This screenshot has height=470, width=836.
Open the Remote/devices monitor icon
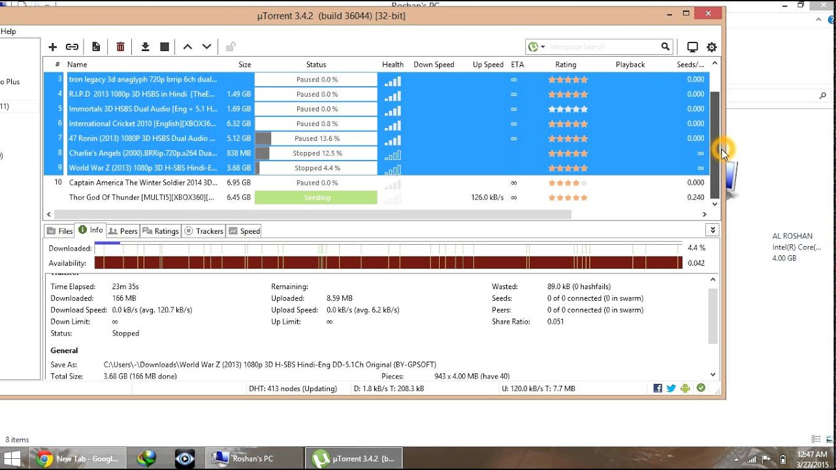tap(692, 47)
